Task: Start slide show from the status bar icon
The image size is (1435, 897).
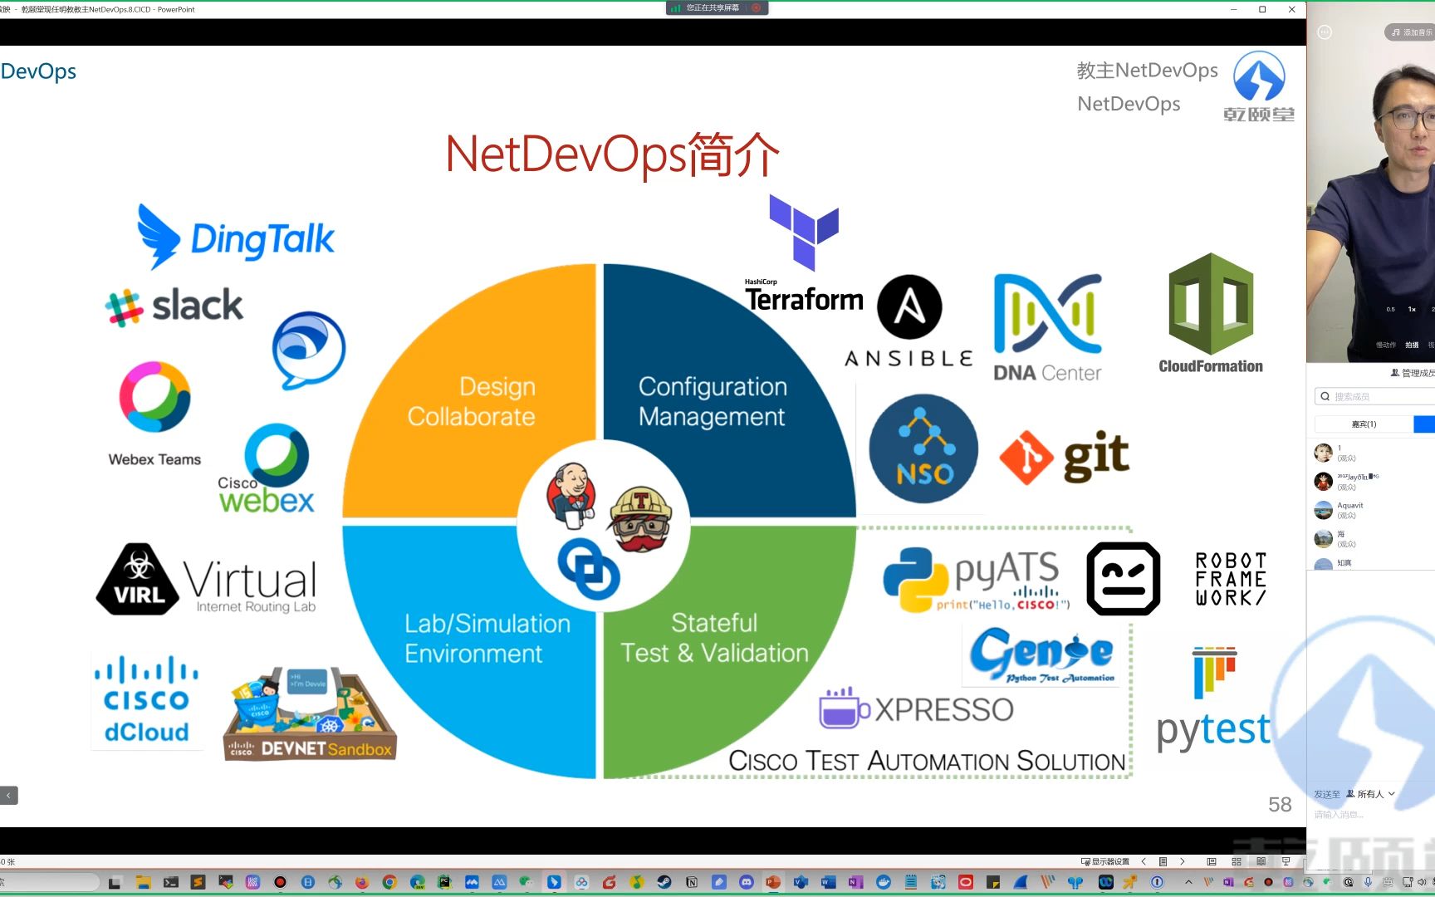Action: coord(1286,861)
